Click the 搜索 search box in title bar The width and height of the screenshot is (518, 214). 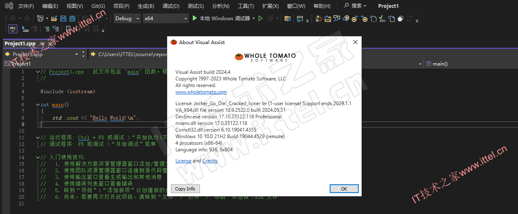tap(355, 6)
